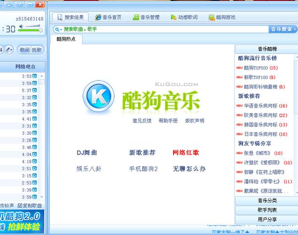Click the blue icon beside the 4:41 track
The height and width of the screenshot is (235, 298).
point(35,119)
